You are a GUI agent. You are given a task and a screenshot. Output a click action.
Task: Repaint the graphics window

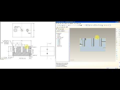(x=86, y=25)
